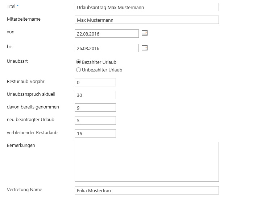Click the 'verbleibender Resturlaub' field

[95, 133]
